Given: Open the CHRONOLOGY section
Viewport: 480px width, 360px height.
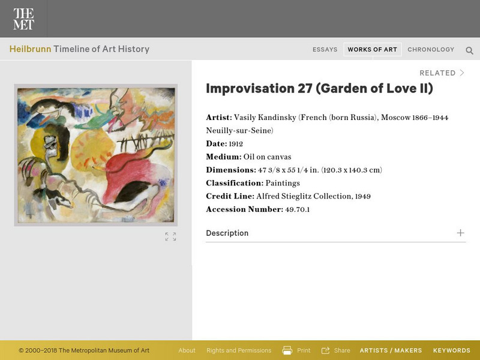Looking at the screenshot, I should [430, 50].
